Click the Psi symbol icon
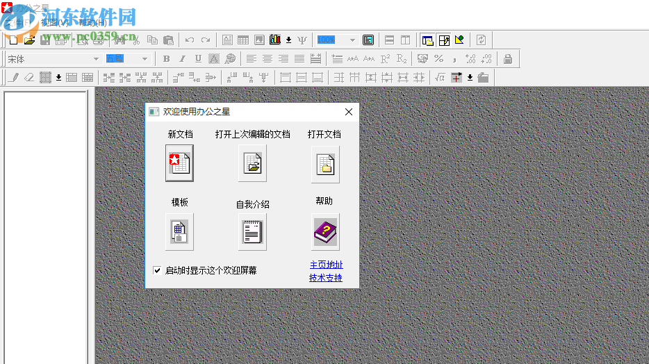649x364 pixels. pyautogui.click(x=302, y=40)
